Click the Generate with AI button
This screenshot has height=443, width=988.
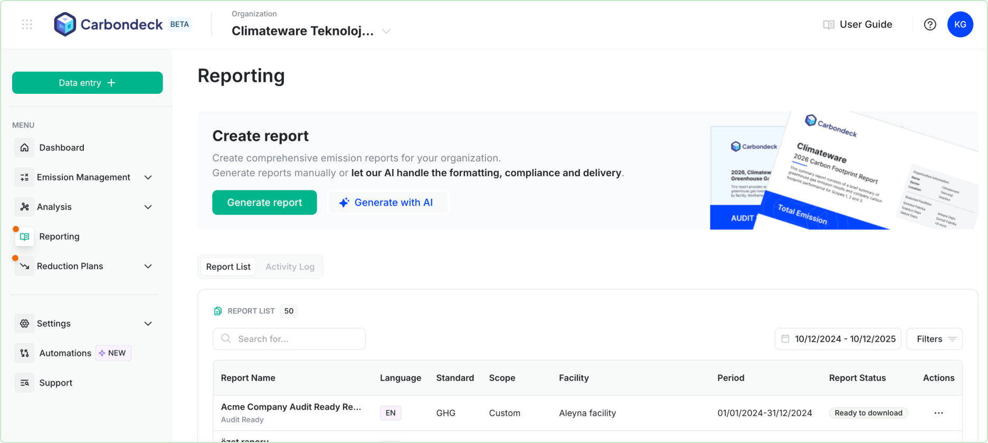(x=388, y=203)
